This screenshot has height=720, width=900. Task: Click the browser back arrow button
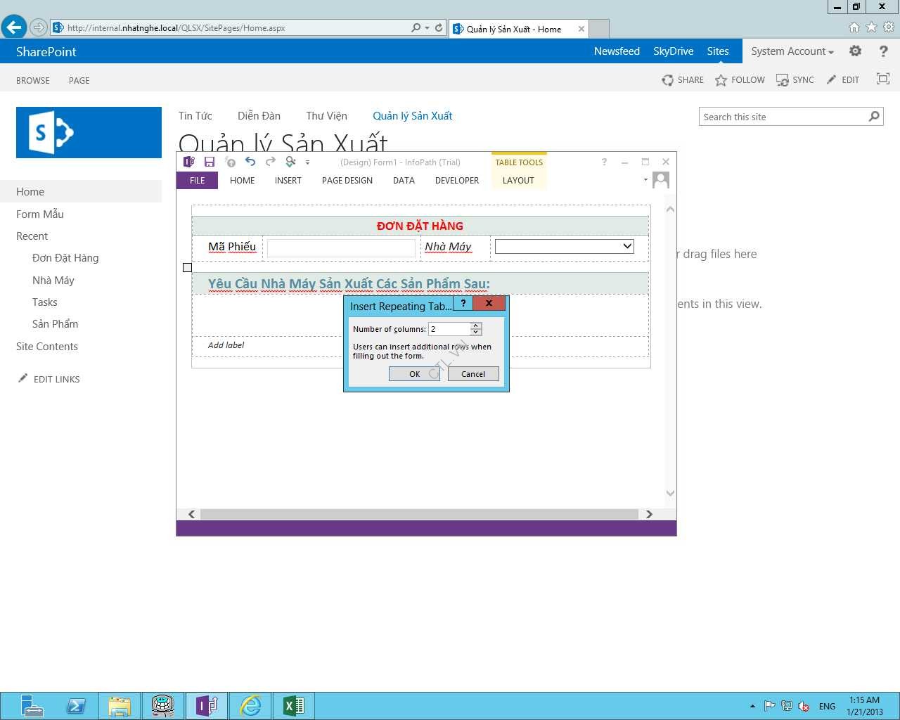(x=13, y=27)
